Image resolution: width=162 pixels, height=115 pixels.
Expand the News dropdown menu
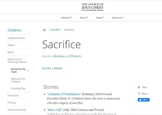[x=100, y=18]
